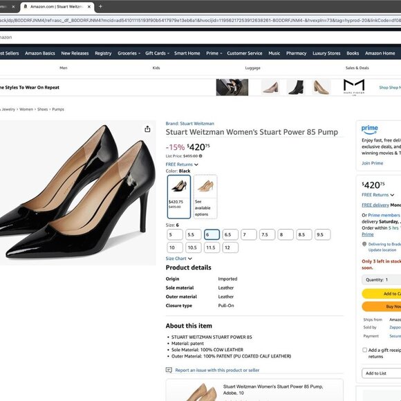This screenshot has height=401, width=401.
Task: Open Amazon Home in navigation bar
Action: pyautogui.click(x=380, y=53)
